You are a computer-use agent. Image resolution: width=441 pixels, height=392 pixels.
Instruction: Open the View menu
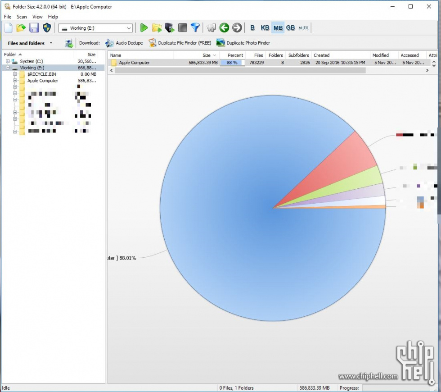pos(37,17)
